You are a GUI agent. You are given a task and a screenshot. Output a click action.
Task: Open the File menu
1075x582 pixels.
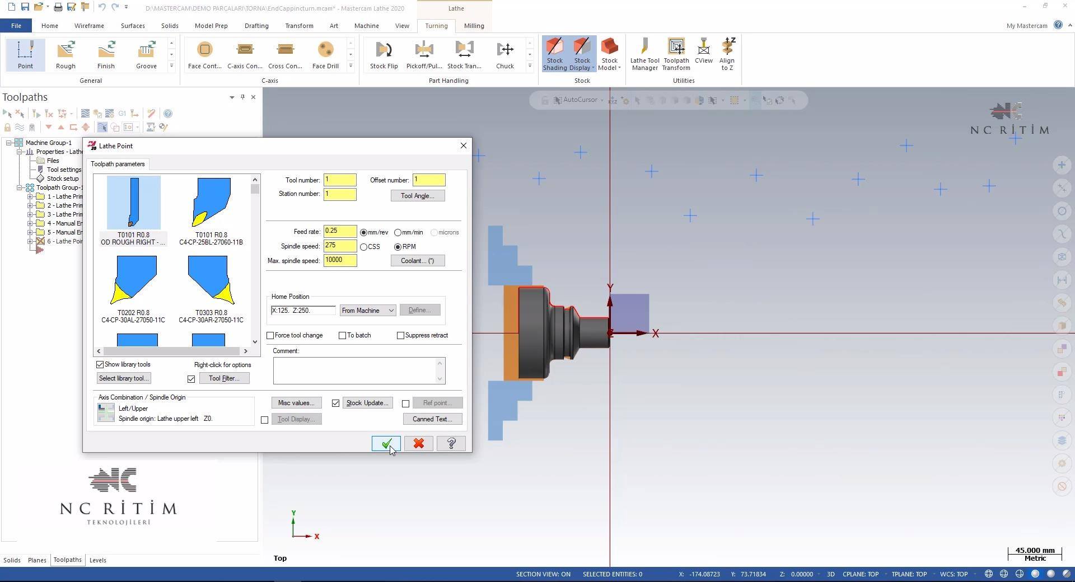(16, 26)
